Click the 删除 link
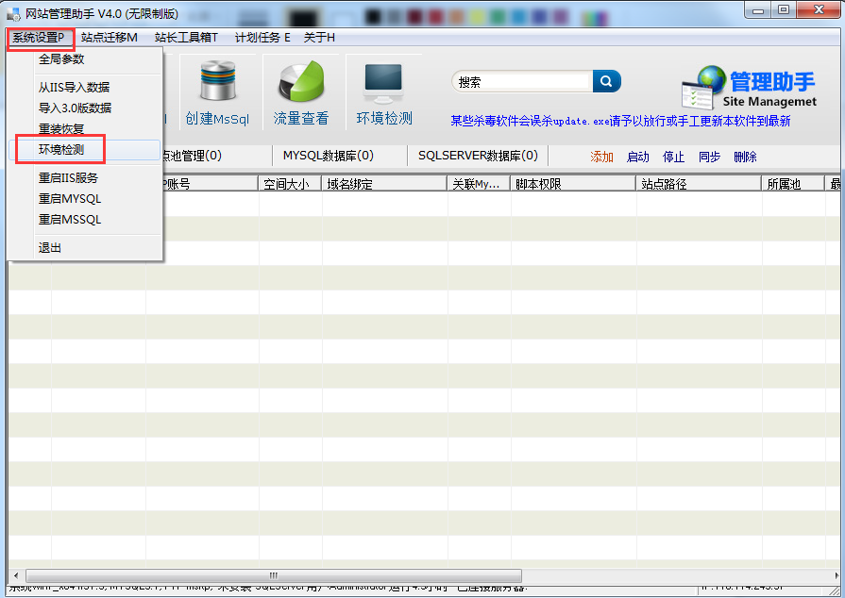 745,158
